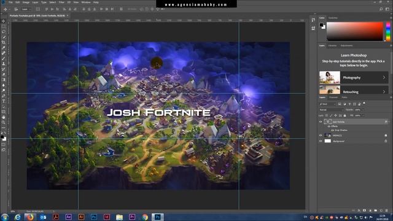Screen dimensions: 393x221
Task: Click lock image pixels brush icon
Action: click(x=331, y=115)
